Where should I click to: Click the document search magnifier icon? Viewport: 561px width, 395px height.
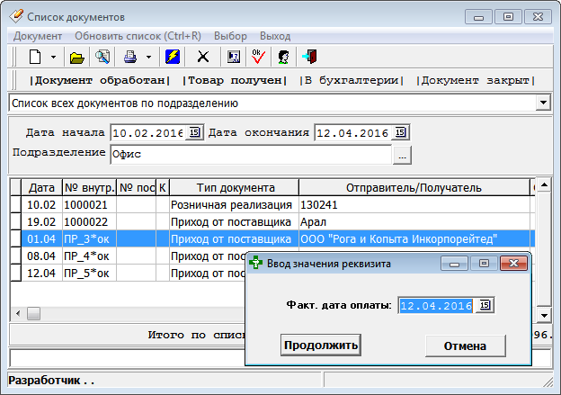coord(102,57)
